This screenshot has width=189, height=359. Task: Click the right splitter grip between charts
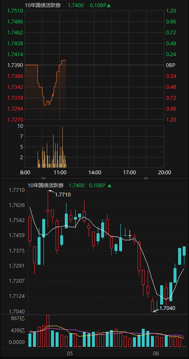pos(146,178)
